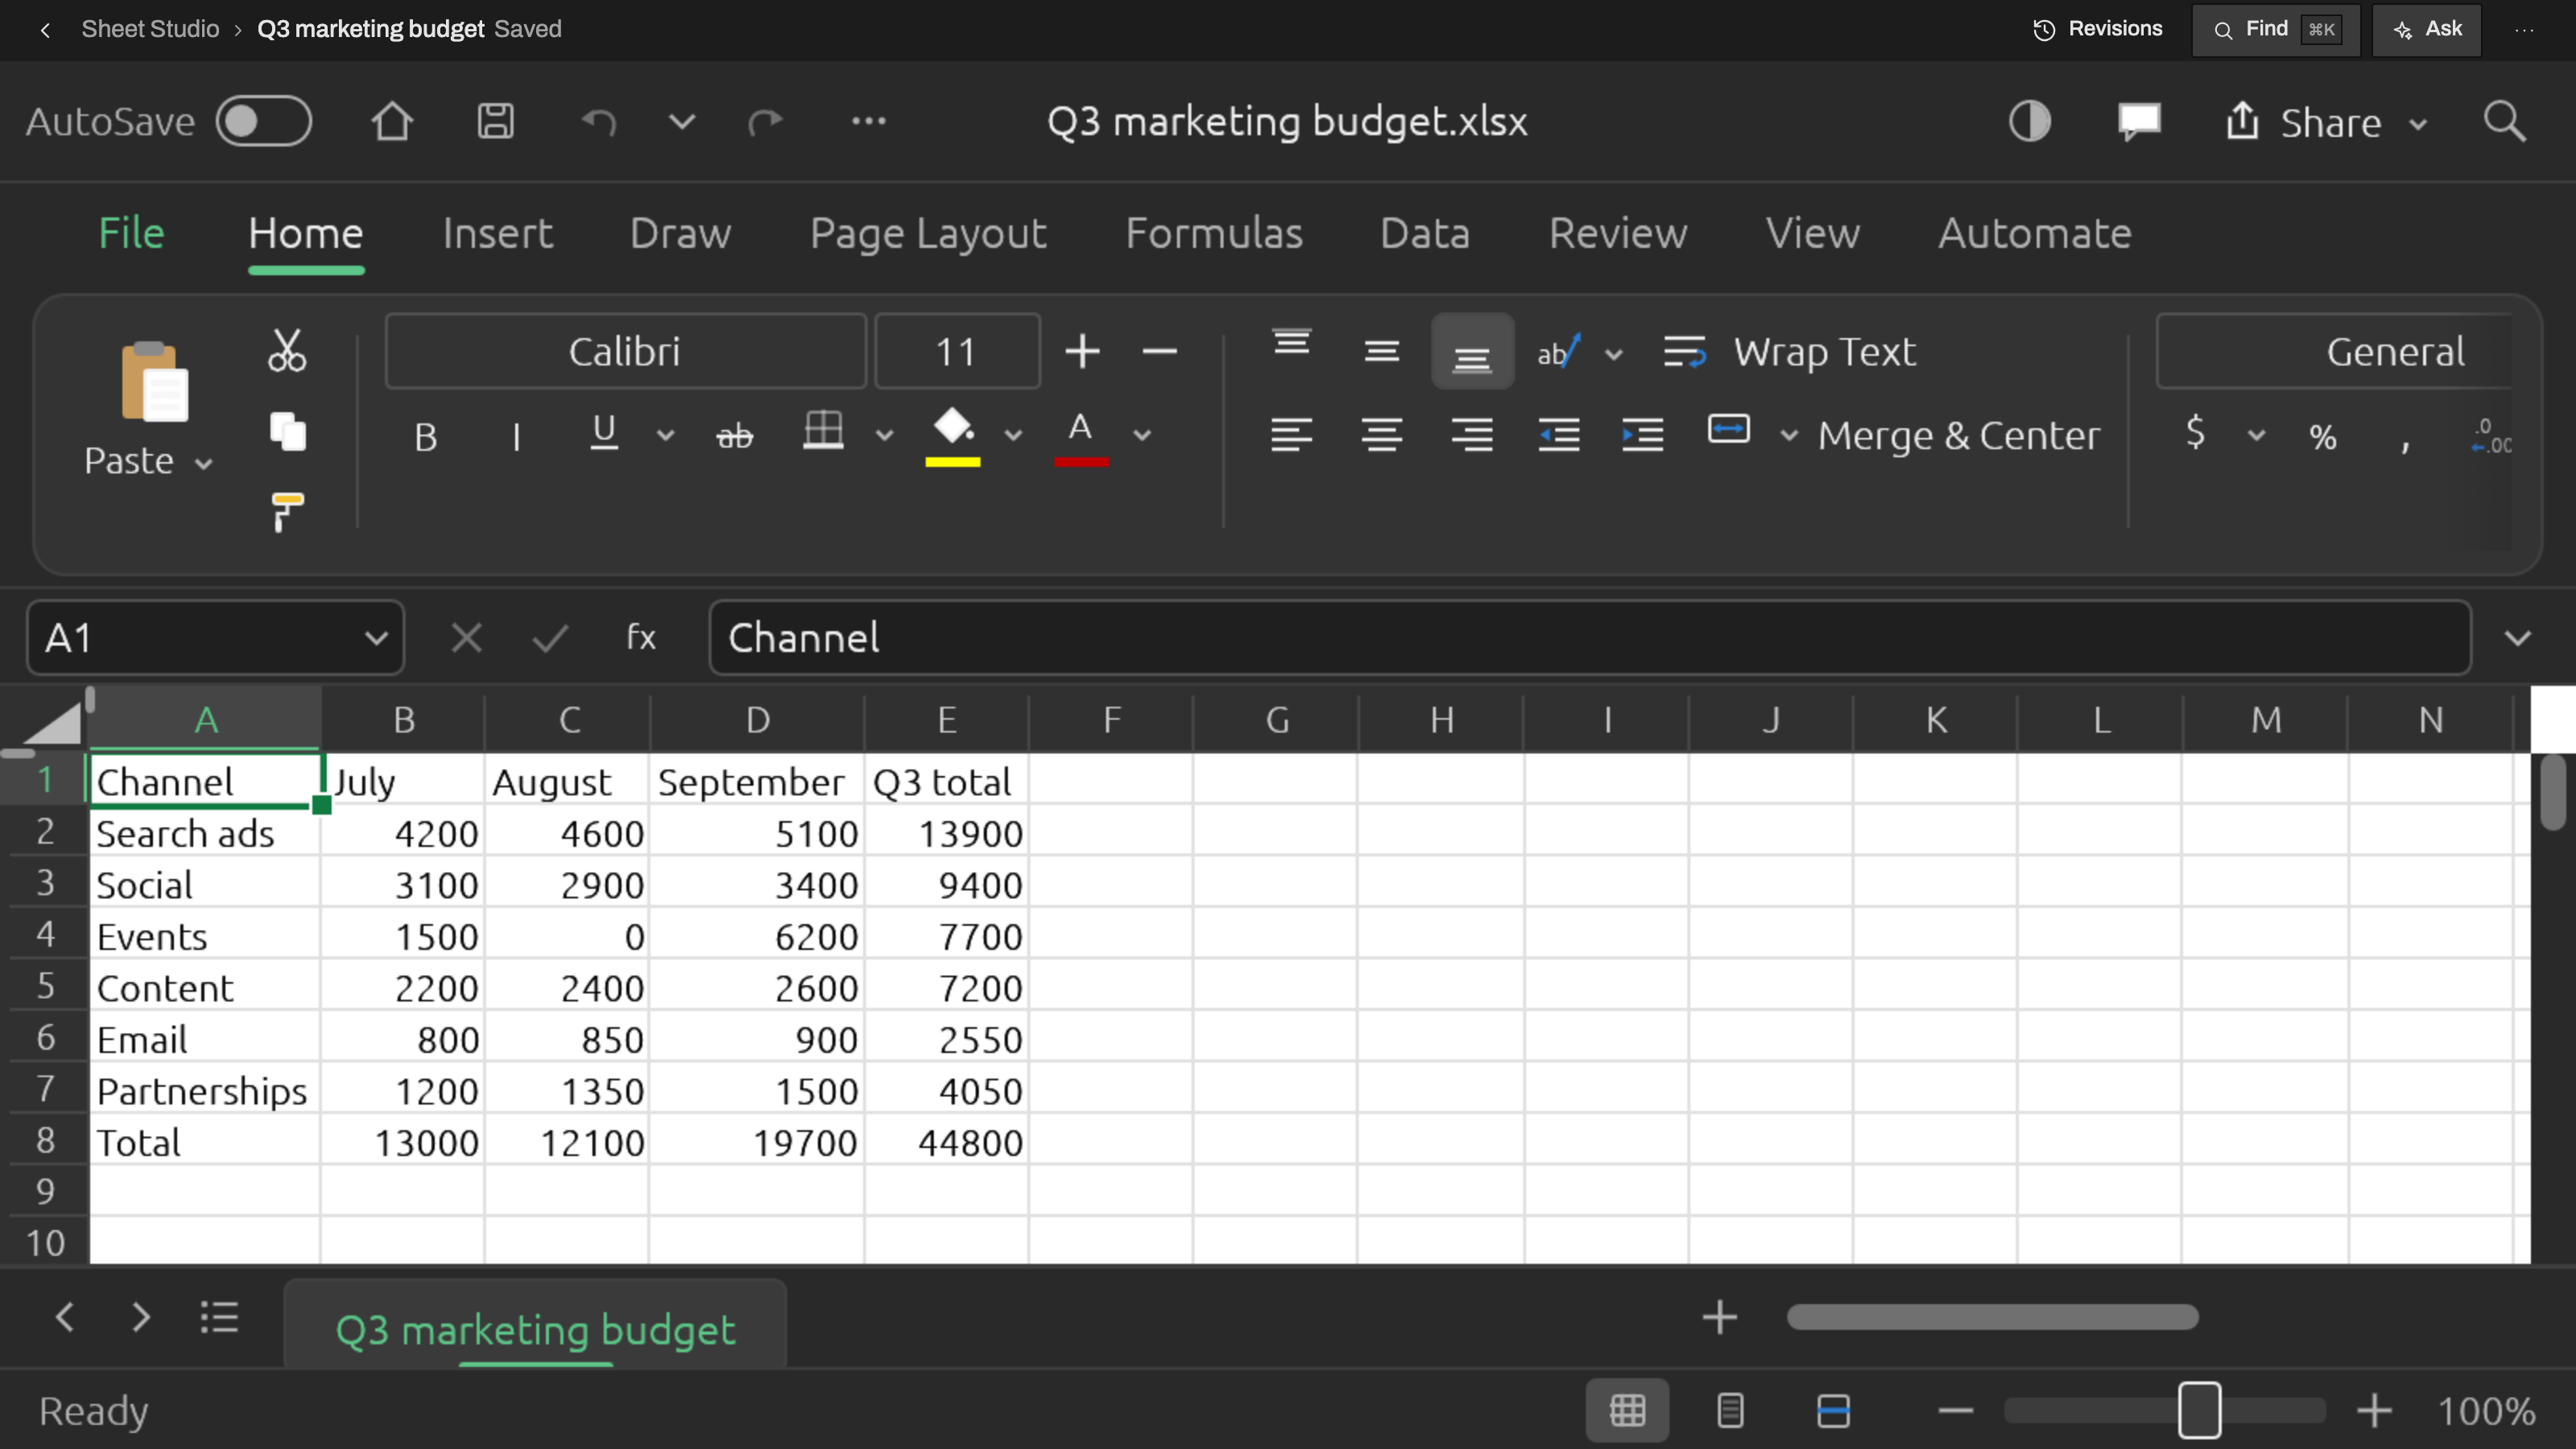Viewport: 2576px width, 1449px height.
Task: Switch to Page Layout view in status bar
Action: click(x=1730, y=1411)
